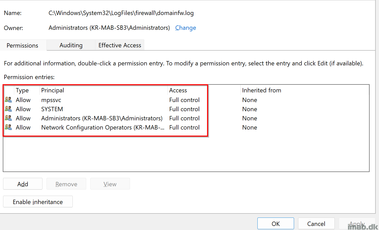Screen dimensions: 379x230
Task: Click the Principal column header
Action: click(x=53, y=90)
